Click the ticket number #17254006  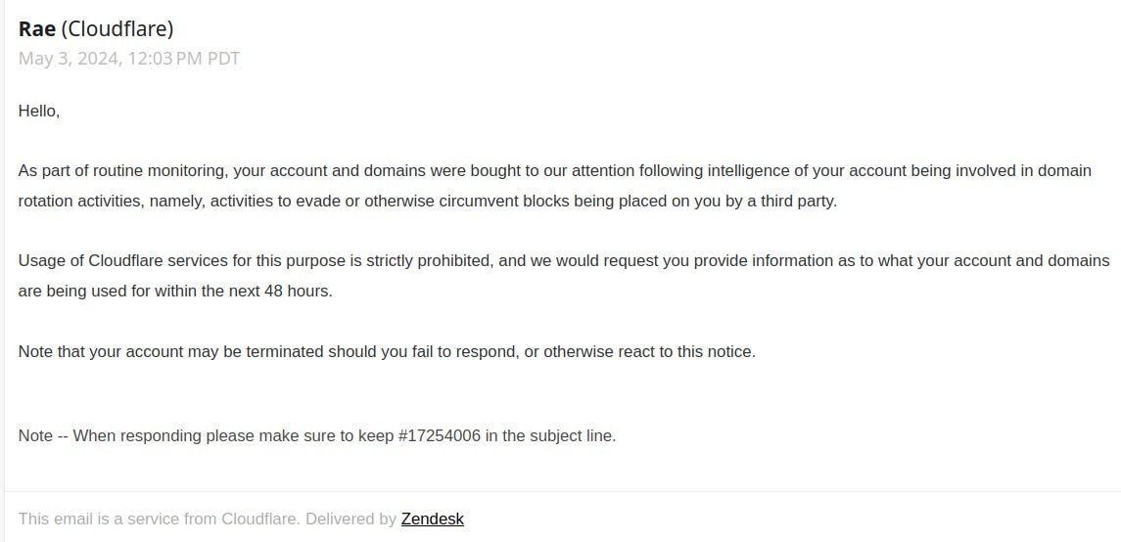point(439,435)
